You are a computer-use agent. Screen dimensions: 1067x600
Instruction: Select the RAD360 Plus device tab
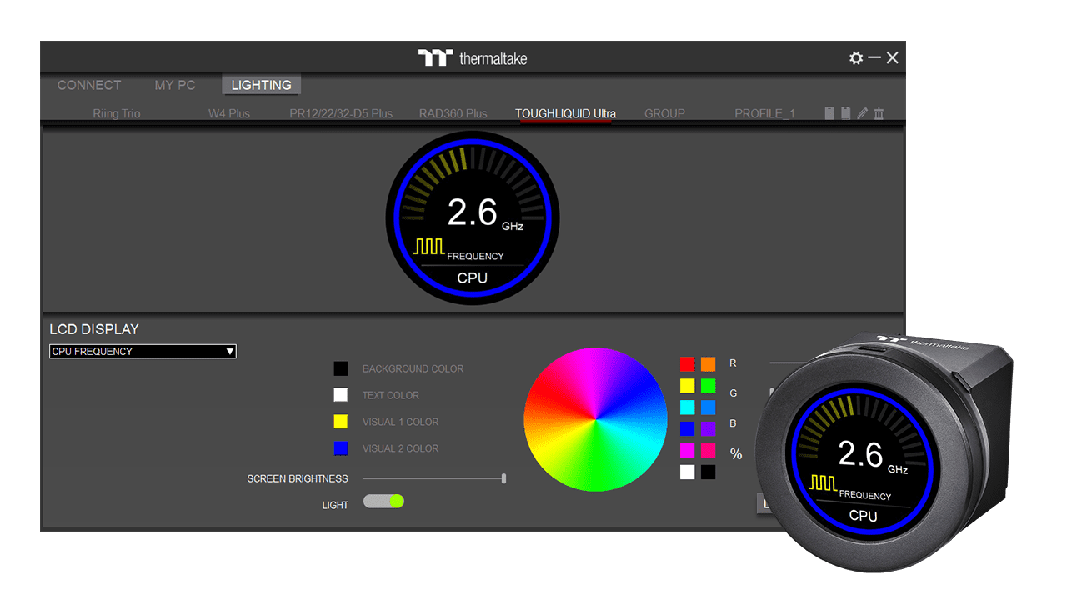(453, 113)
